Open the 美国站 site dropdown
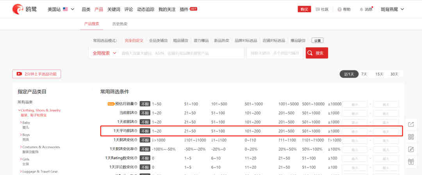This screenshot has width=422, height=175. tap(61, 9)
